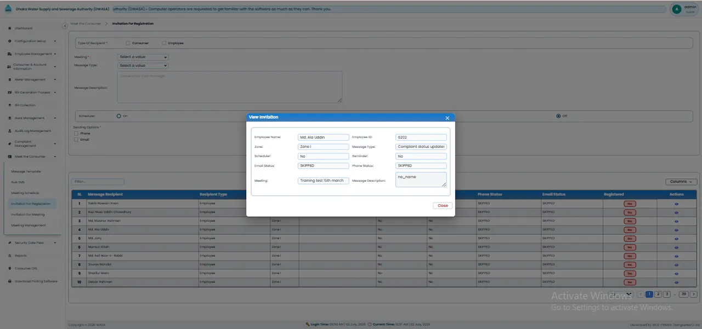Click the Configuration Setup gear icon
Image resolution: width=702 pixels, height=329 pixels.
click(10, 41)
